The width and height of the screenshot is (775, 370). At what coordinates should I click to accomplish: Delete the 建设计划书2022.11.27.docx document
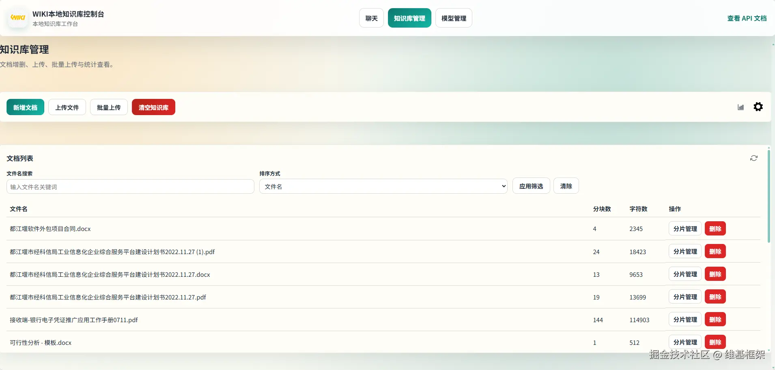(x=715, y=274)
